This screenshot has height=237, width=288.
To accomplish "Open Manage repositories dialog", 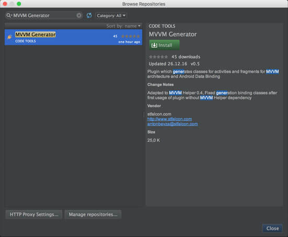I will coord(93,215).
